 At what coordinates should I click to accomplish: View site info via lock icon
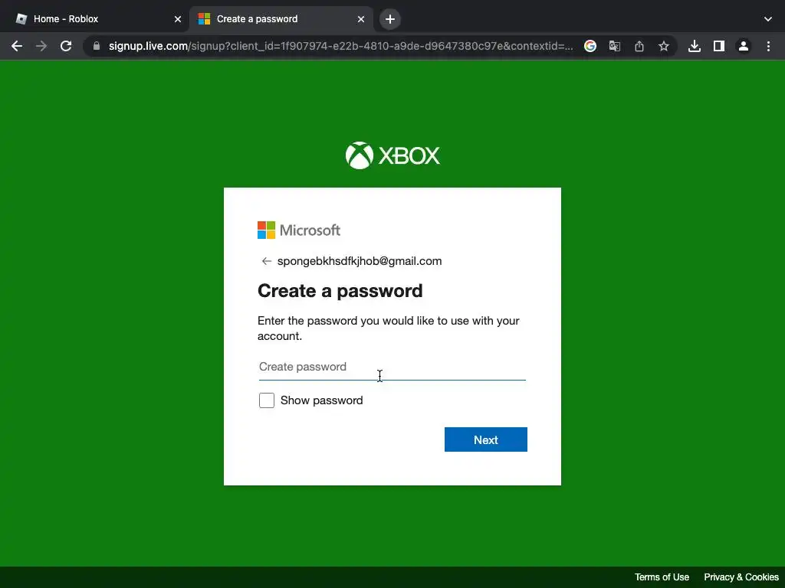tap(97, 46)
